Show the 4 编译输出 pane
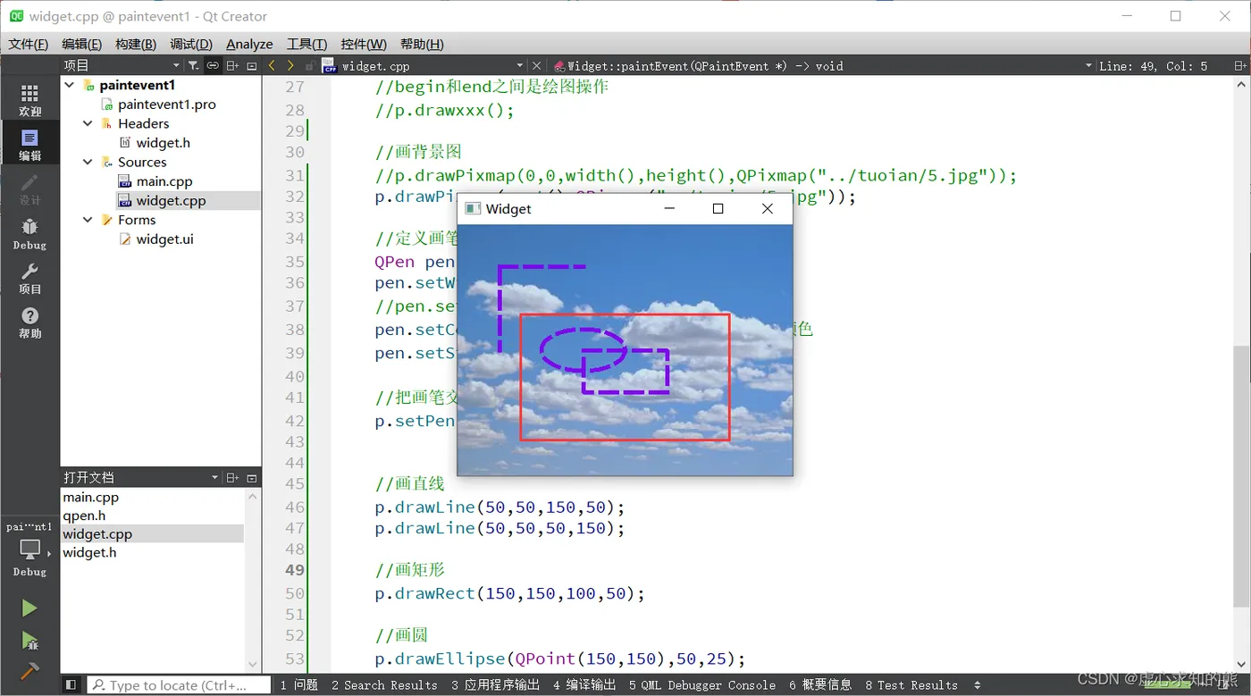Viewport: 1251px width, 696px height. coord(584,685)
